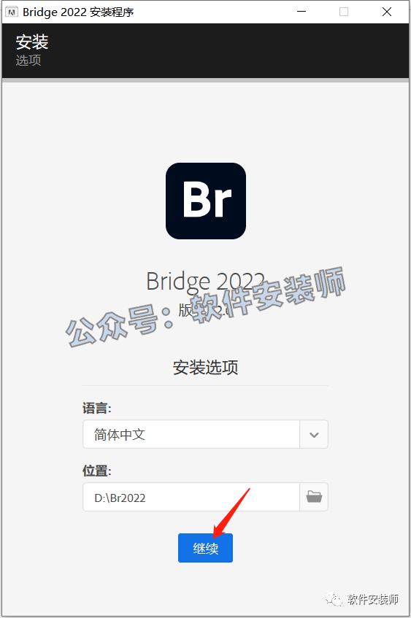Viewport: 411px width, 618px height.
Task: Click the 安装 header title
Action: pyautogui.click(x=32, y=42)
